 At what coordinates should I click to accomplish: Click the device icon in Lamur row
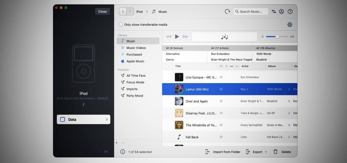[x=221, y=89]
